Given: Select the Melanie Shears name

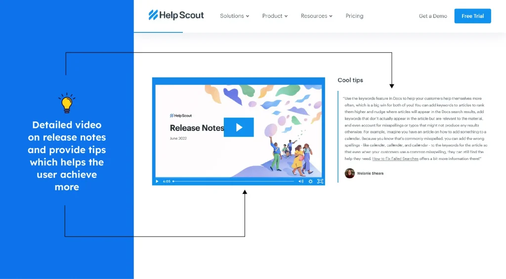Looking at the screenshot, I should pos(370,173).
